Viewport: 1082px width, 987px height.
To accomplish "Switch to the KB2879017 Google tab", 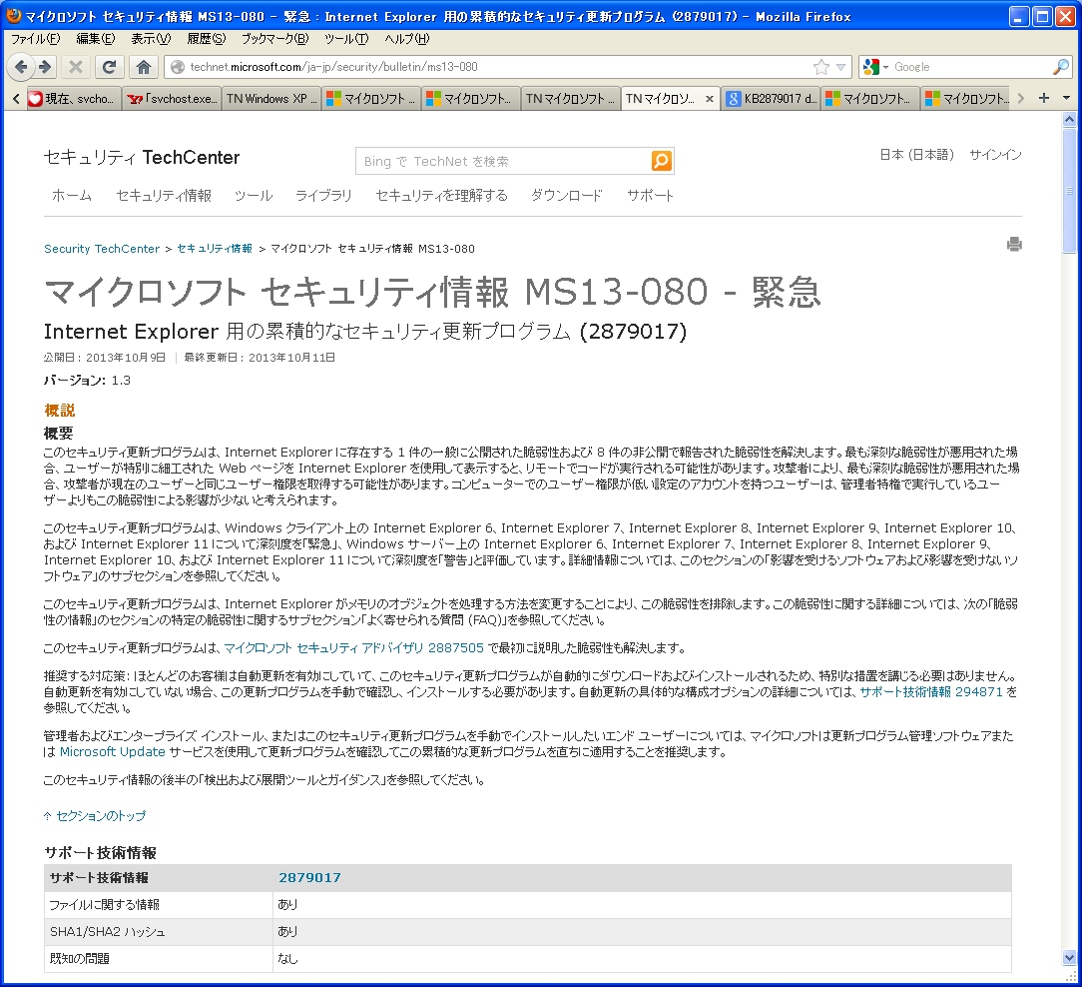I will point(771,99).
